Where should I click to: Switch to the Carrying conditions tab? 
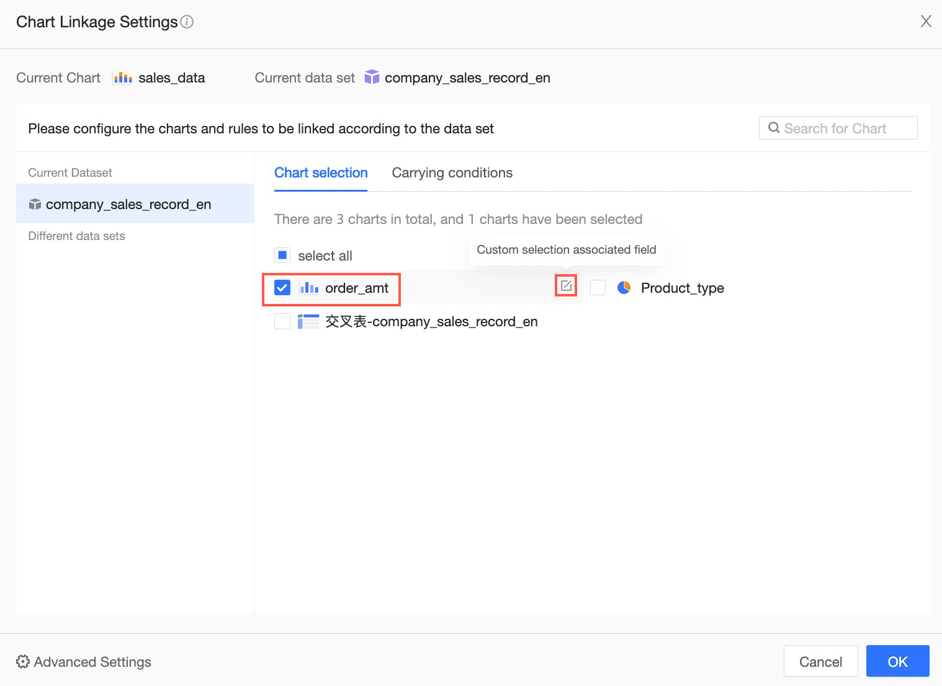(452, 172)
